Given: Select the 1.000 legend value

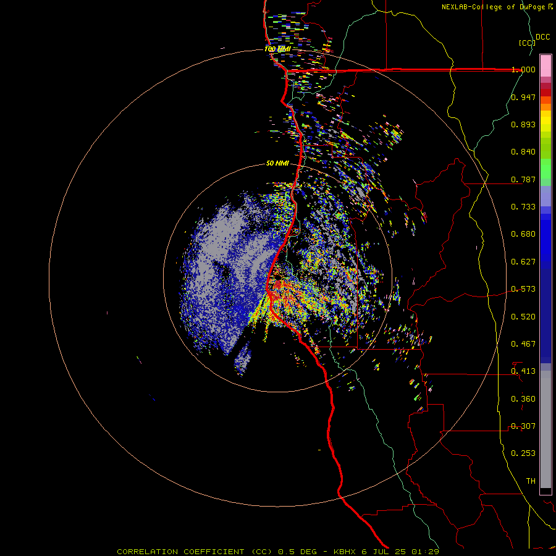Looking at the screenshot, I should click(x=523, y=69).
